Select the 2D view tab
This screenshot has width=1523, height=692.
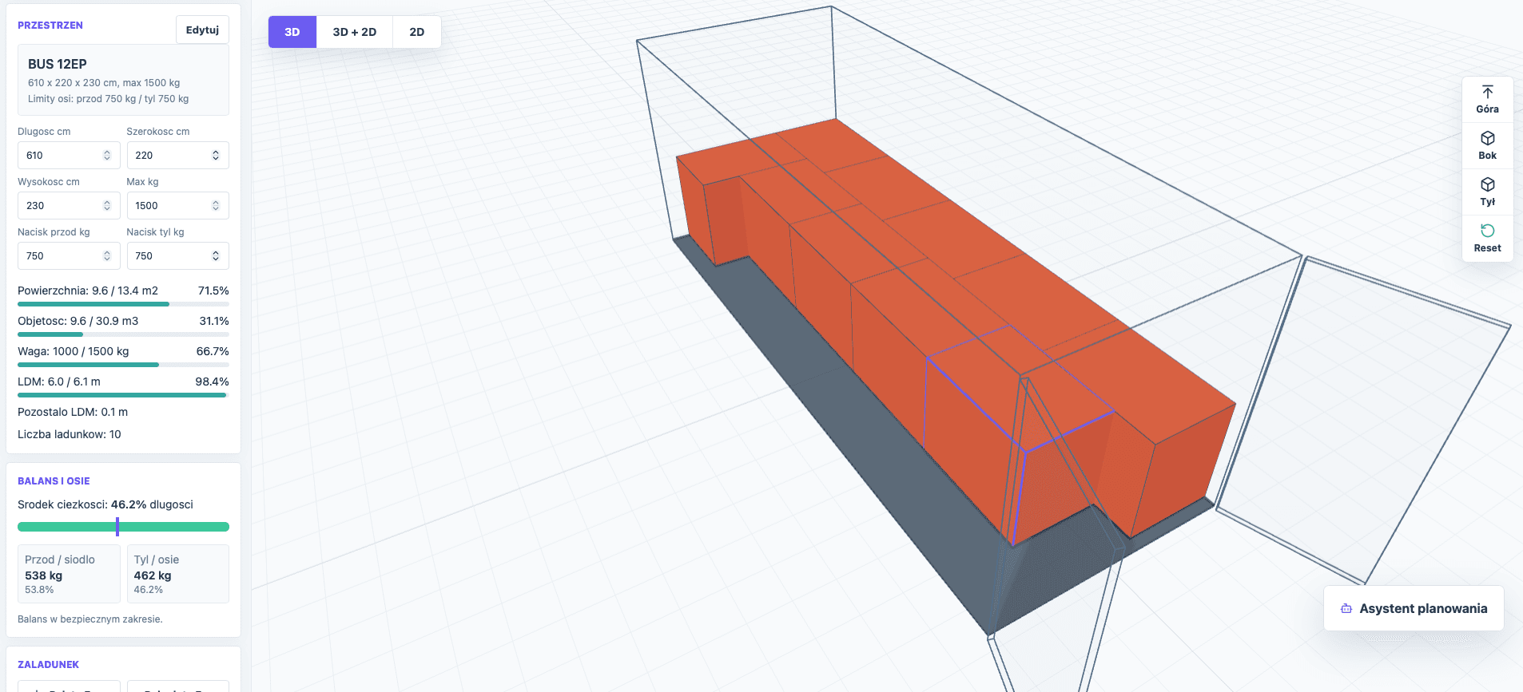(x=417, y=32)
